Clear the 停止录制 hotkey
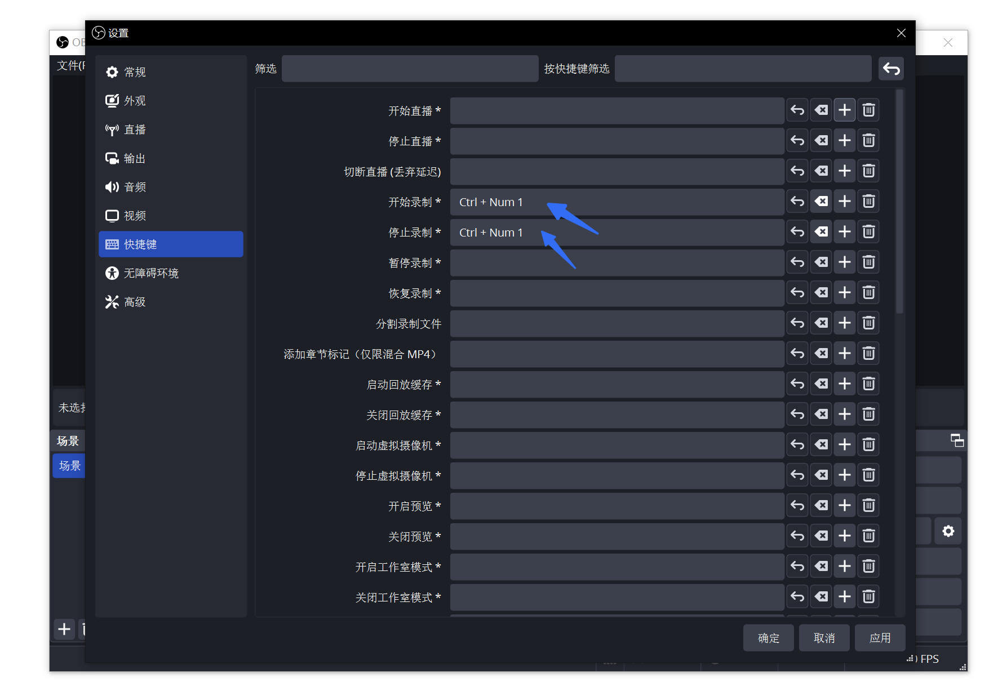 point(821,232)
